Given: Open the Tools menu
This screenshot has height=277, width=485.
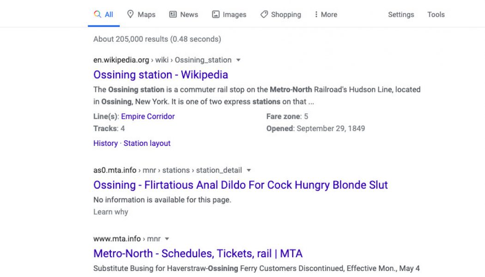Looking at the screenshot, I should coord(436,14).
